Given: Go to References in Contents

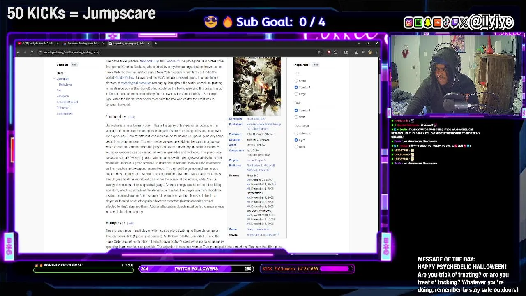Looking at the screenshot, I should [x=63, y=108].
